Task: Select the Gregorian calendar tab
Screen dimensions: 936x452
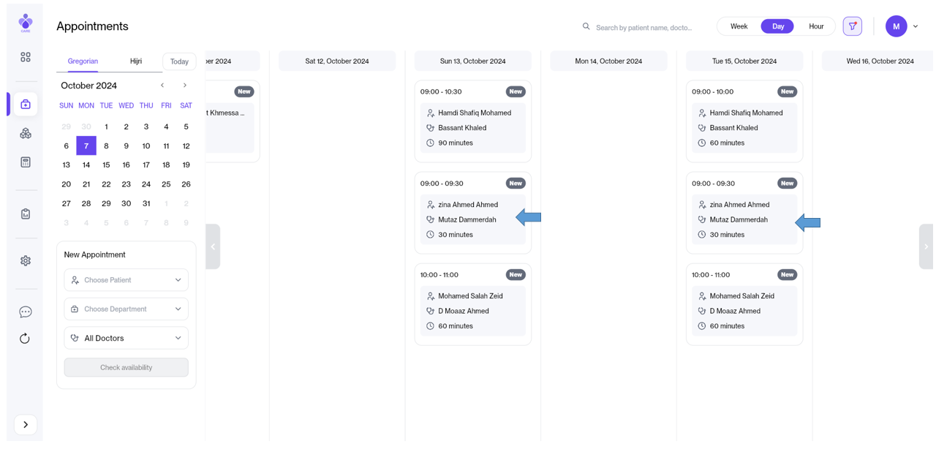Action: click(83, 61)
